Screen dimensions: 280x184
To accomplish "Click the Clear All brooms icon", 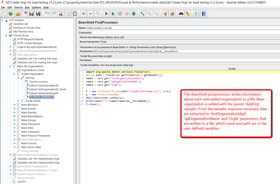I will 172,14.
